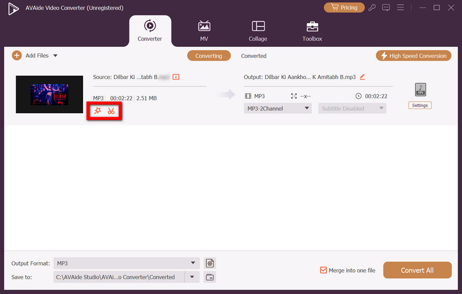Switch to the MV tab
The width and height of the screenshot is (462, 294).
coord(204,31)
